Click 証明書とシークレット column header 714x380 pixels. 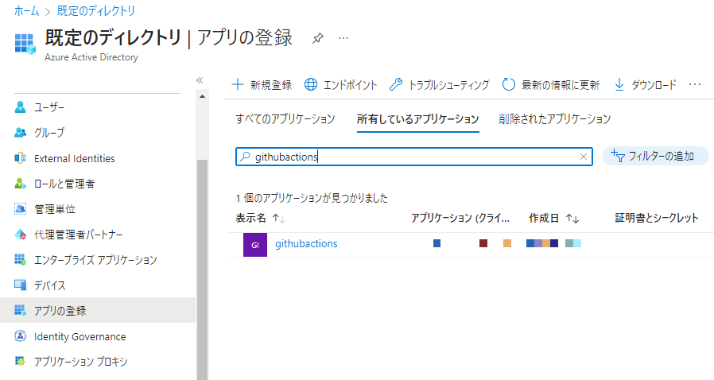657,218
